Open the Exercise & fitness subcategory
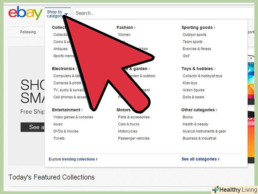258x194 pixels. click(x=197, y=49)
